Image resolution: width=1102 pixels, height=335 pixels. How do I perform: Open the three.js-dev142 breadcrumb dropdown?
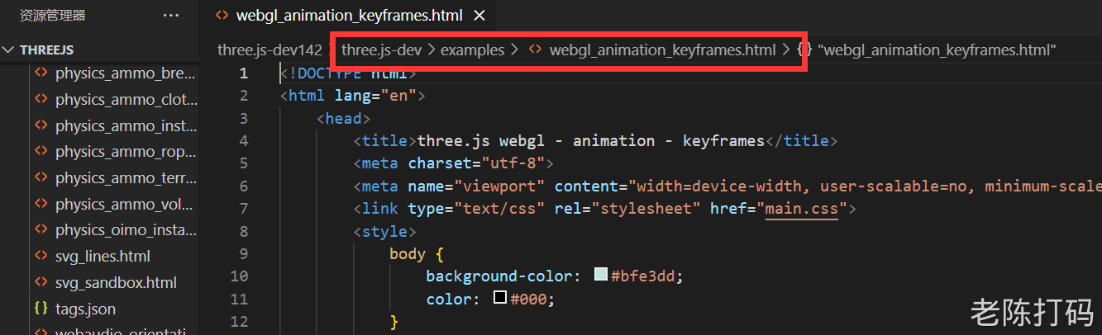[x=270, y=50]
